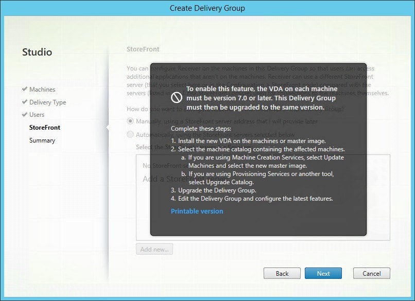Viewport: 415px width, 301px height.
Task: Click the Create Delivery Group title bar
Action: pos(207,8)
